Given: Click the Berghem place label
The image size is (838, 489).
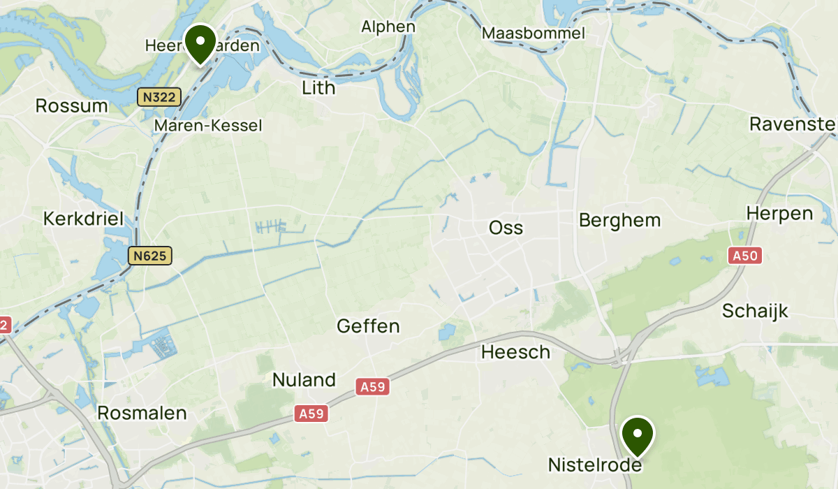Looking at the screenshot, I should click(619, 220).
